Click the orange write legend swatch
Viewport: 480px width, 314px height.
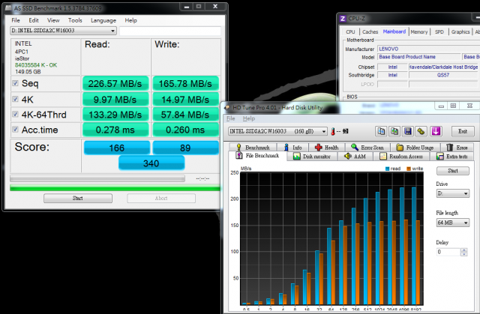click(x=408, y=169)
